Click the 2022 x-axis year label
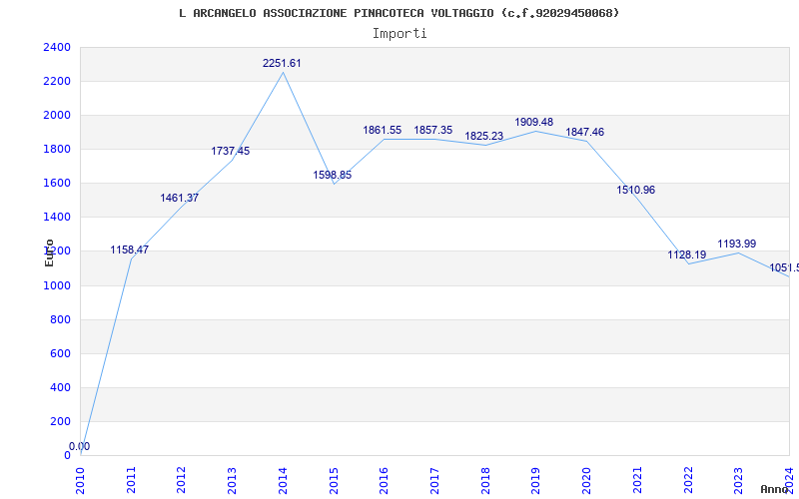This screenshot has width=799, height=499. pyautogui.click(x=688, y=480)
